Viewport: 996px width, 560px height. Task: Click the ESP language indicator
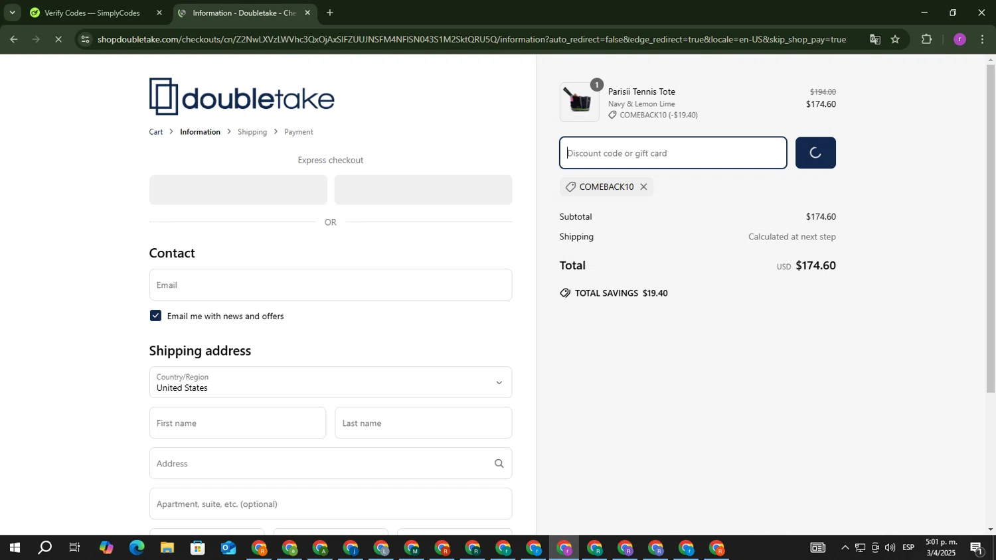[x=908, y=548]
